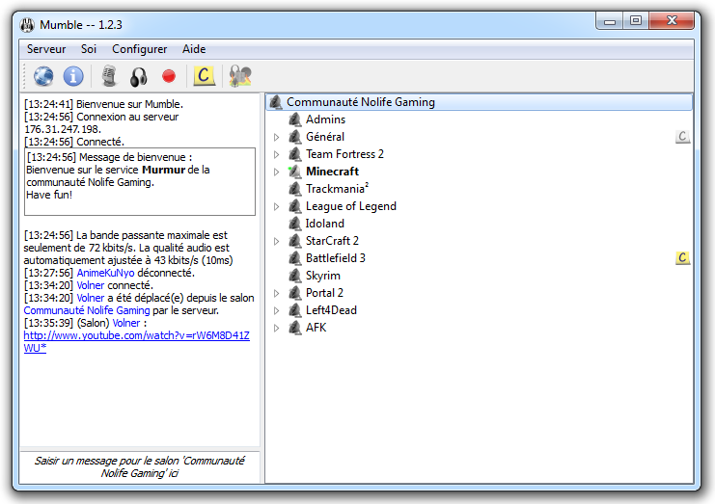The image size is (715, 504).
Task: Click the globe Connect to server icon
Action: click(x=43, y=76)
